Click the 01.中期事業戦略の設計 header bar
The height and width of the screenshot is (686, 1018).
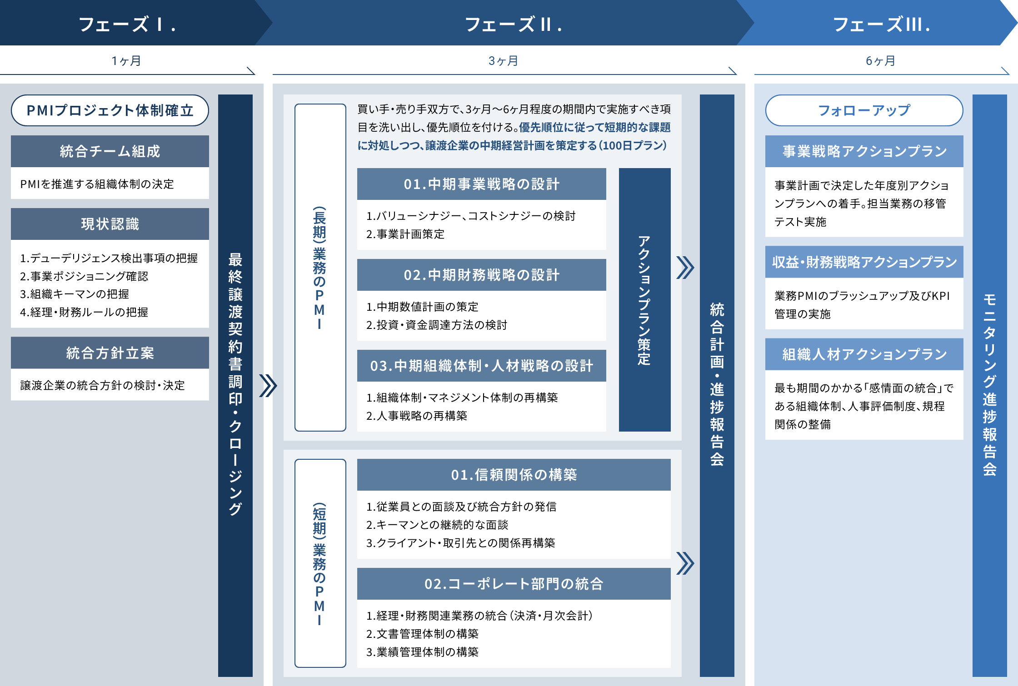pyautogui.click(x=482, y=184)
